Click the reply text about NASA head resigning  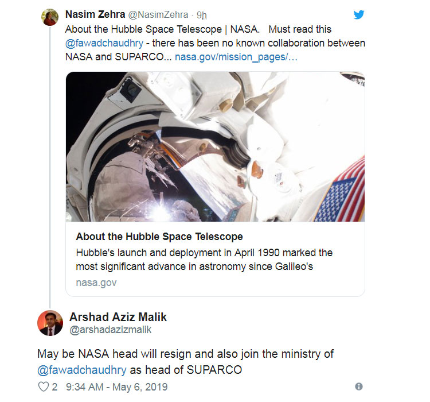[185, 354]
